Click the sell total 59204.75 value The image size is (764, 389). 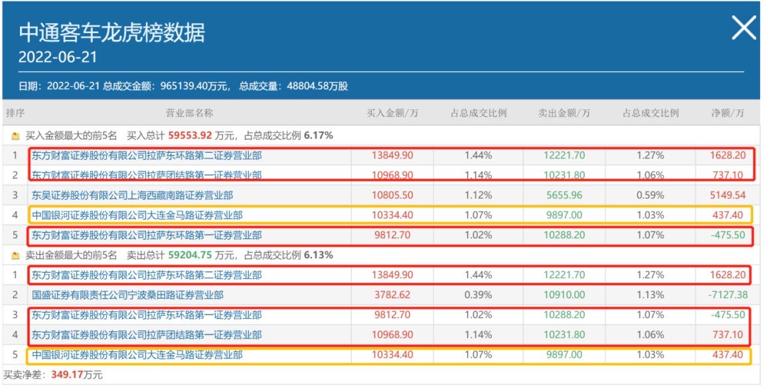point(190,255)
